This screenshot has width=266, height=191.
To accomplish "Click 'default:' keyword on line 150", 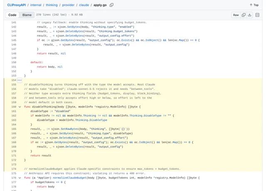I will (x=37, y=62).
